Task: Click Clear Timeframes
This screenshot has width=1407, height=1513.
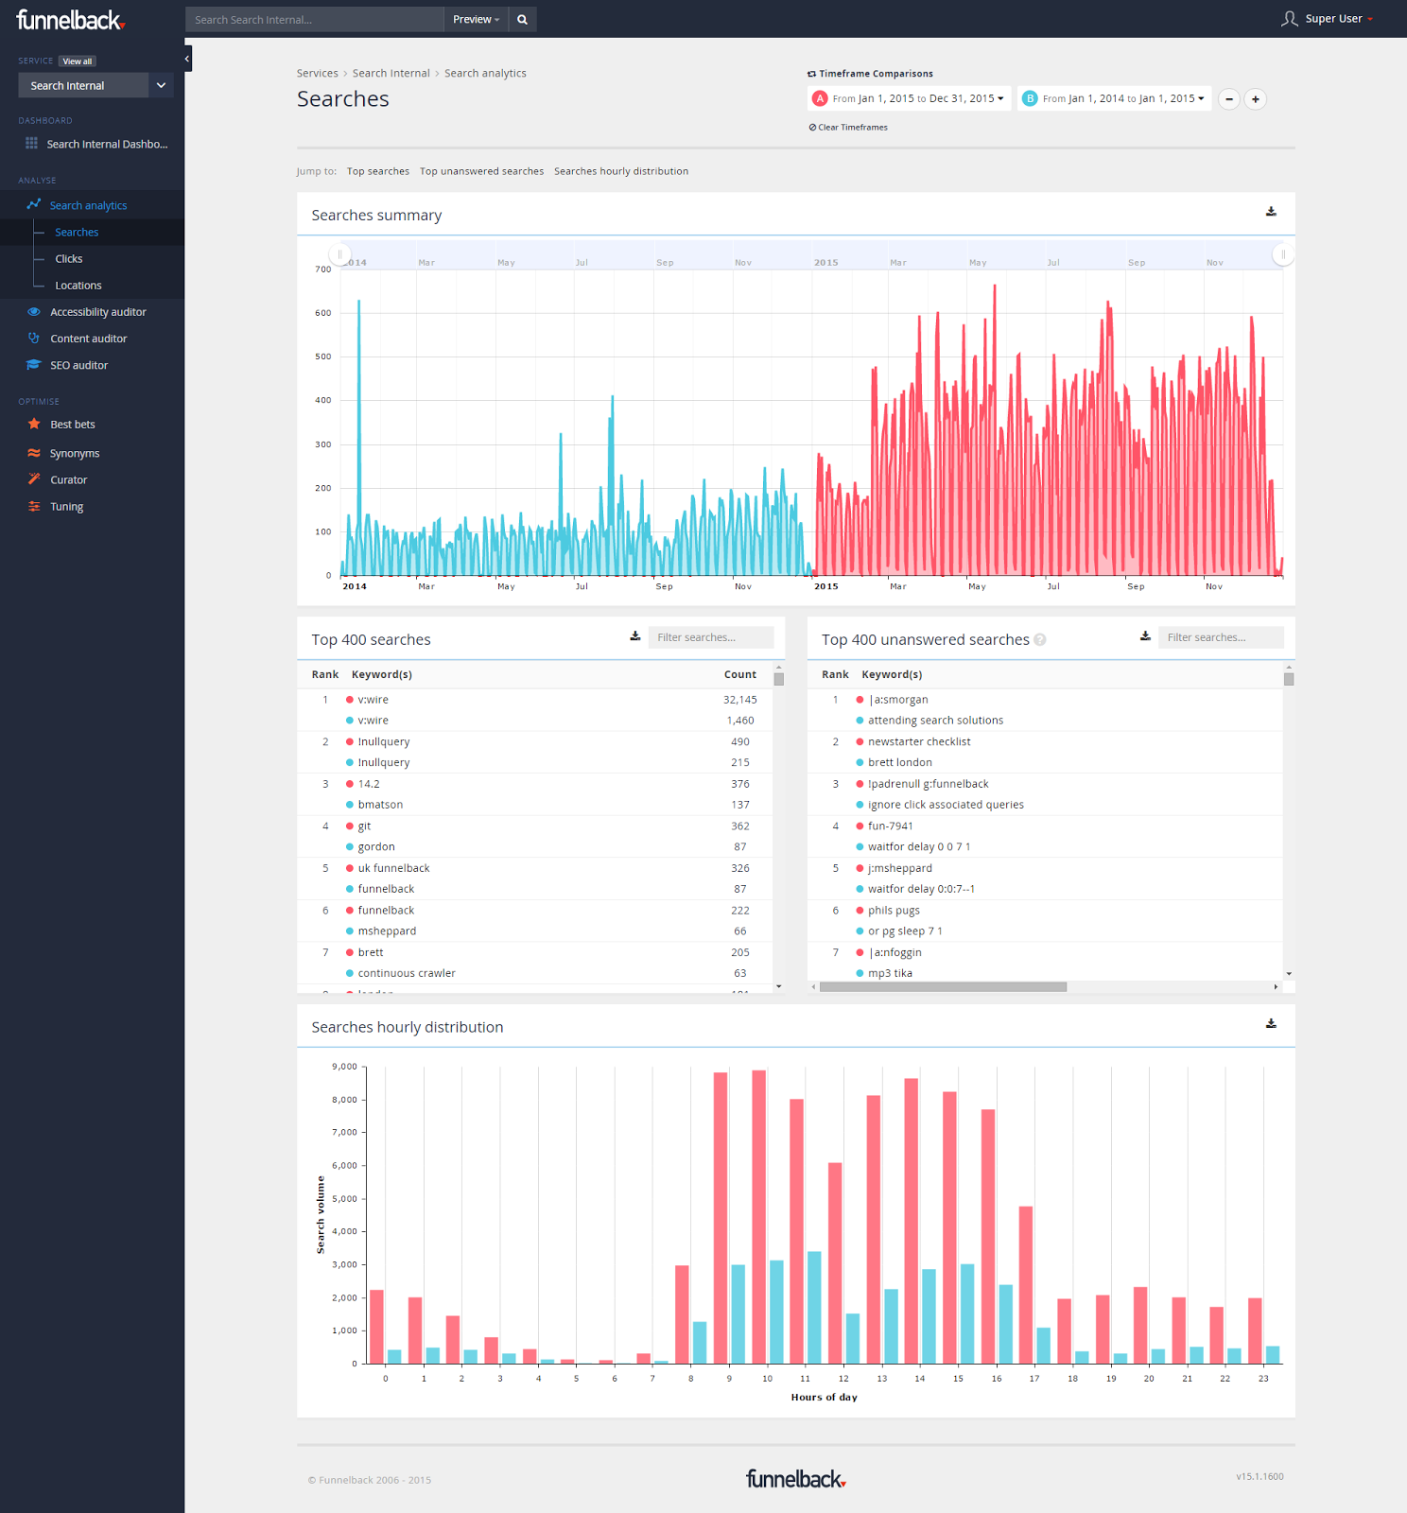Action: pyautogui.click(x=848, y=128)
